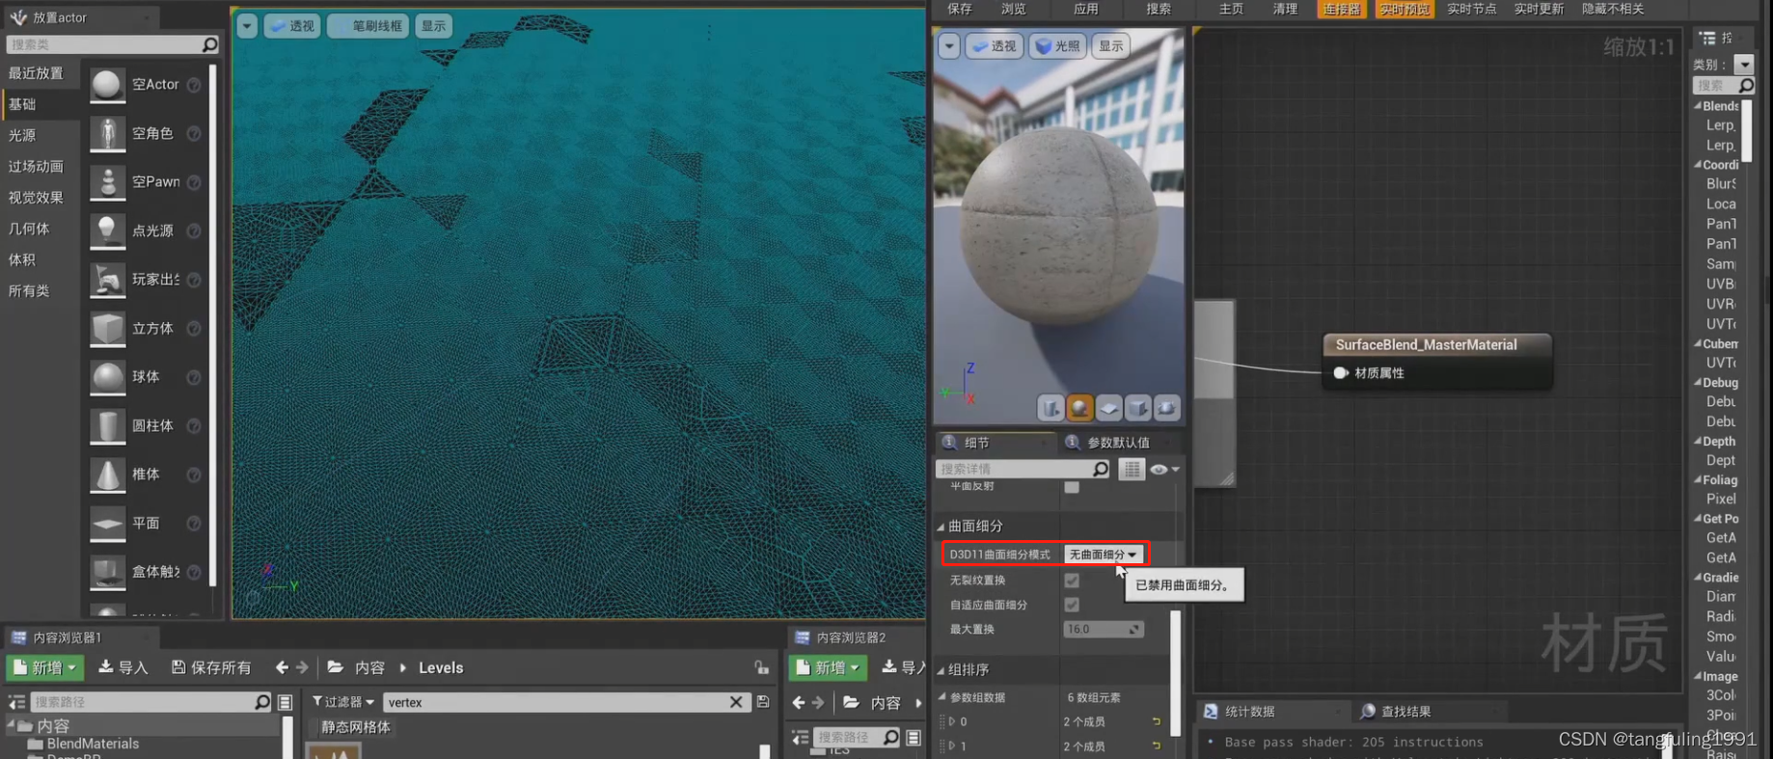Select the Point Light (点光源) icon
1773x759 pixels.
click(x=107, y=230)
